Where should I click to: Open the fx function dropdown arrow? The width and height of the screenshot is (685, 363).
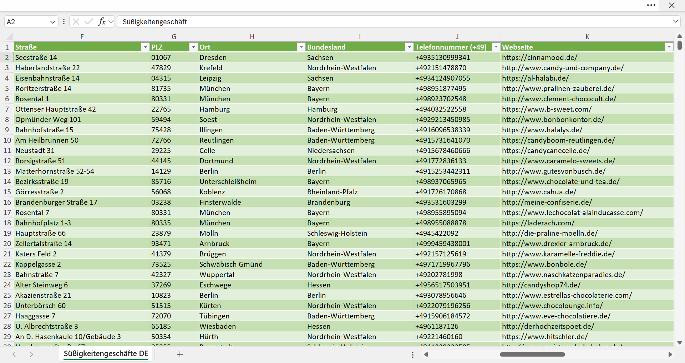(x=111, y=22)
